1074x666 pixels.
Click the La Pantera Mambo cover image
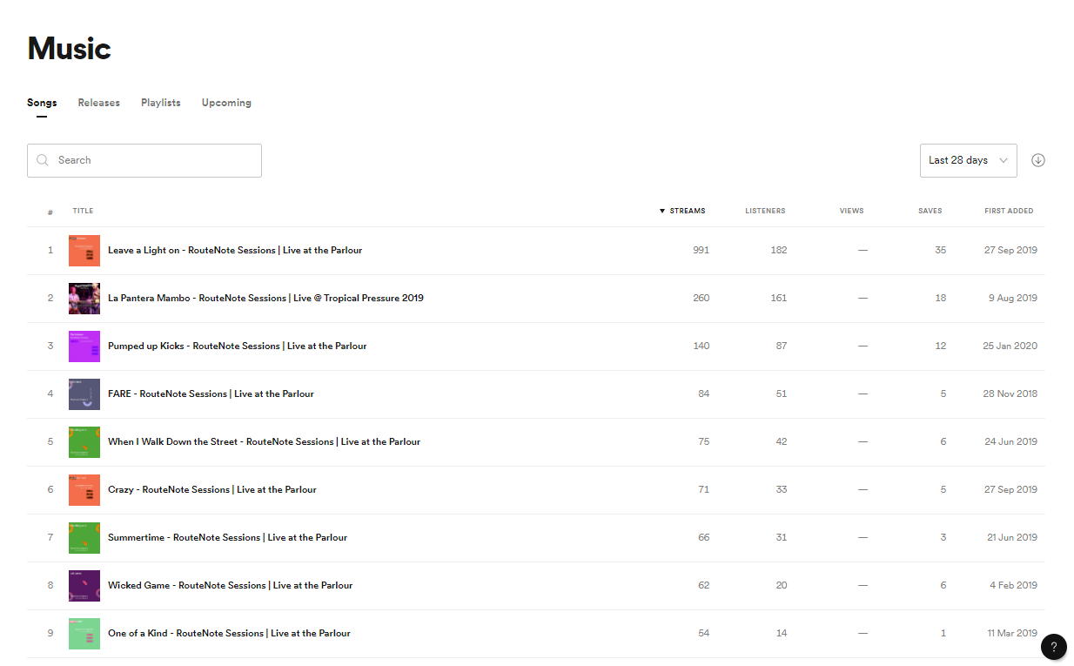[x=84, y=298]
